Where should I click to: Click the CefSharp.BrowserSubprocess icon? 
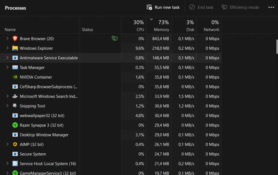click(x=15, y=87)
